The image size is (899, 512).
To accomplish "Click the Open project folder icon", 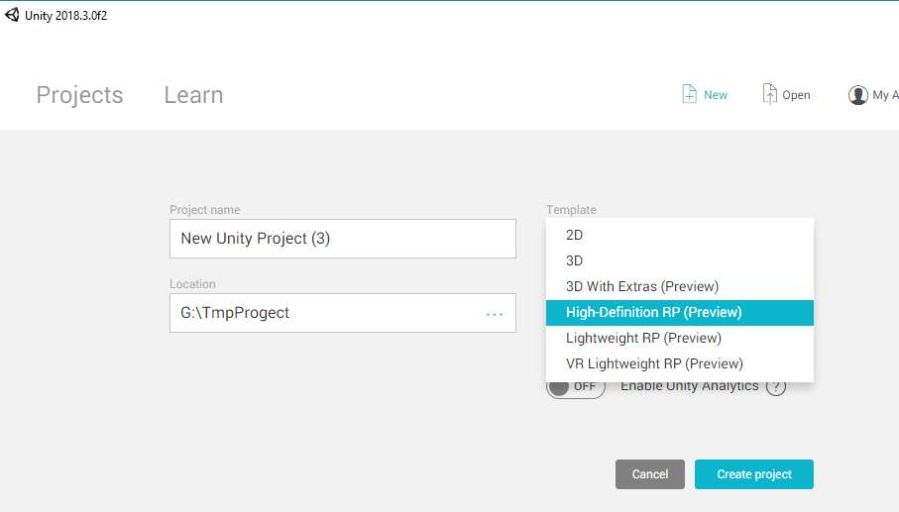I will [x=769, y=94].
